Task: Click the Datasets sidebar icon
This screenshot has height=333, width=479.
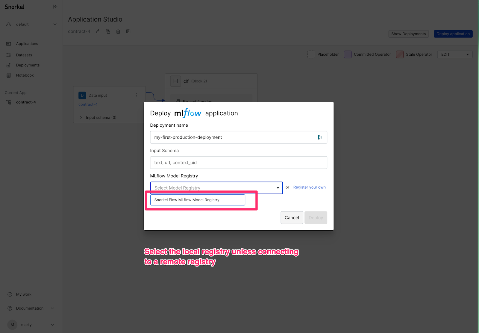Action: [9, 55]
